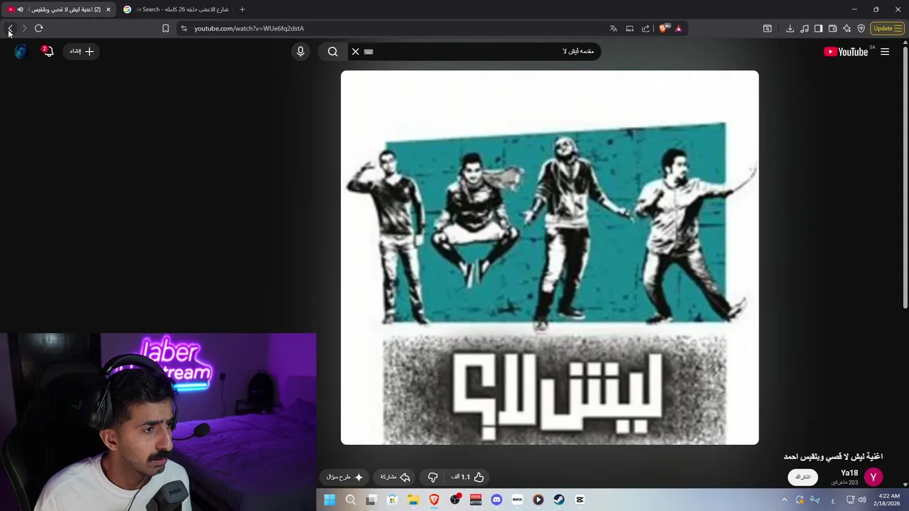The width and height of the screenshot is (909, 511).
Task: Go to the YouTube home logo
Action: point(846,51)
